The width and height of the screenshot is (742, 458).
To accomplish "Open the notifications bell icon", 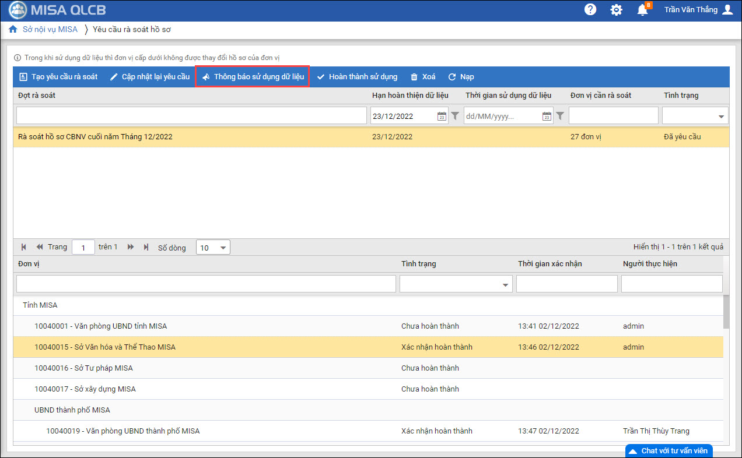I will tap(642, 10).
